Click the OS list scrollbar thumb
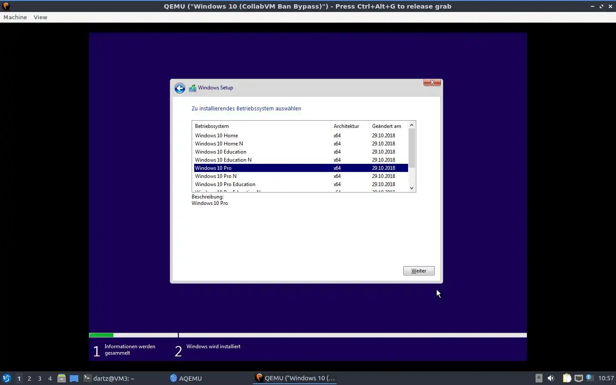The width and height of the screenshot is (616, 385). click(412, 148)
